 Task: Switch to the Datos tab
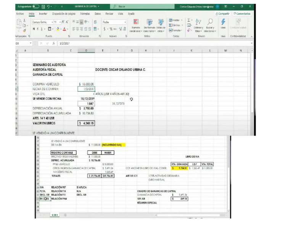click(x=98, y=14)
